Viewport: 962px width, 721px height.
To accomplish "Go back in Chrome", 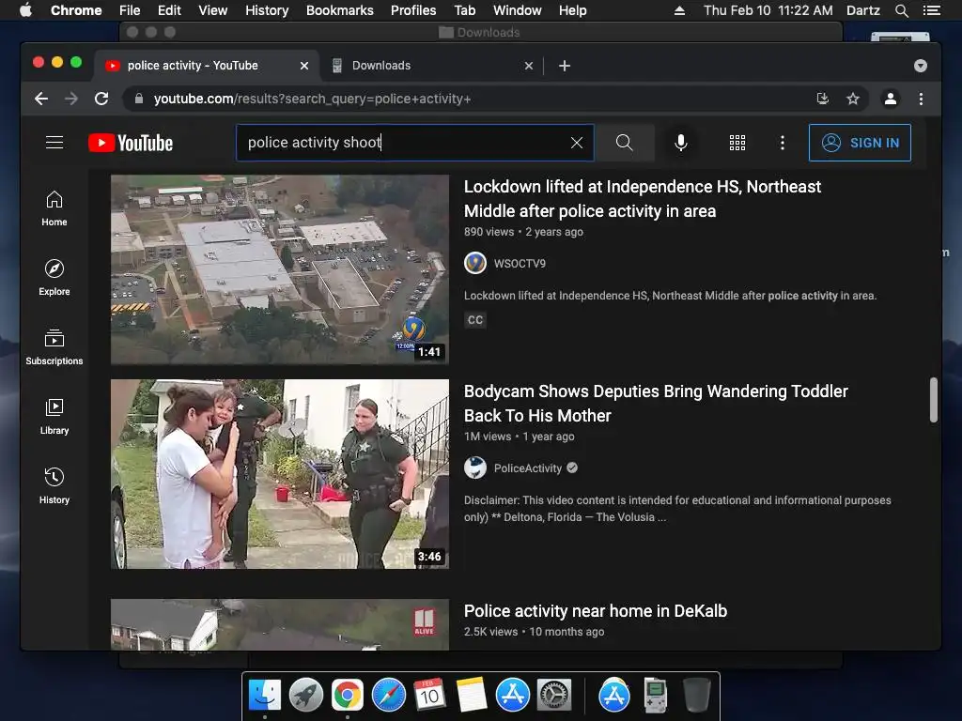I will coord(41,99).
